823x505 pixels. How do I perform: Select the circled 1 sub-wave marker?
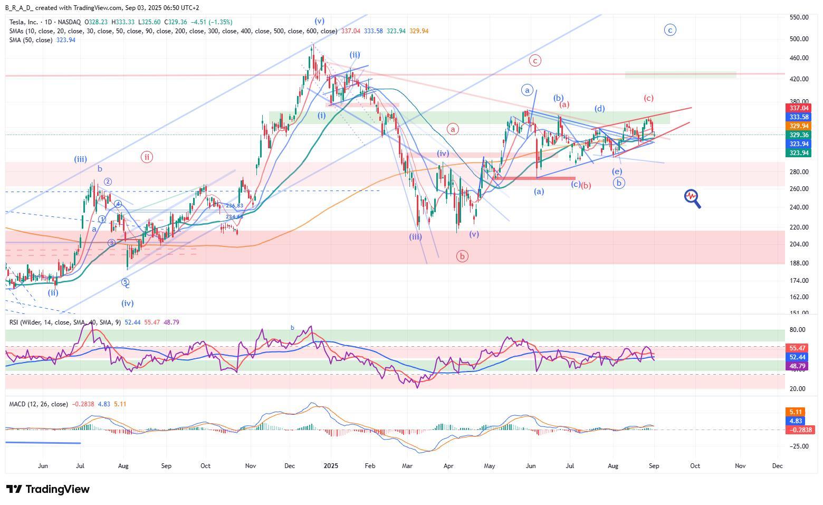tap(102, 220)
